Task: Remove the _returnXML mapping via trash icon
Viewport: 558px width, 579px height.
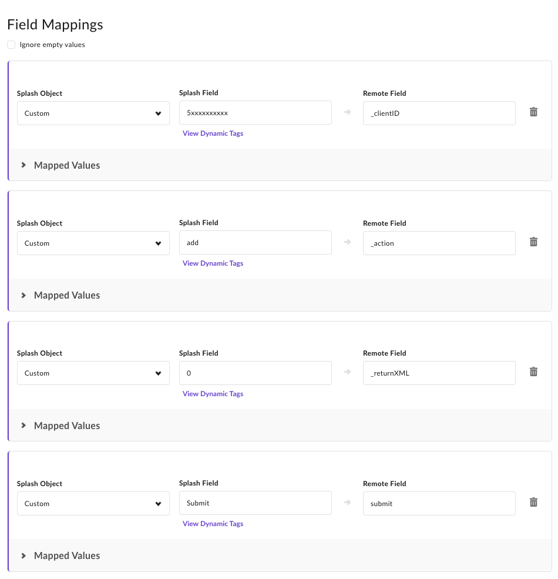Action: (533, 372)
